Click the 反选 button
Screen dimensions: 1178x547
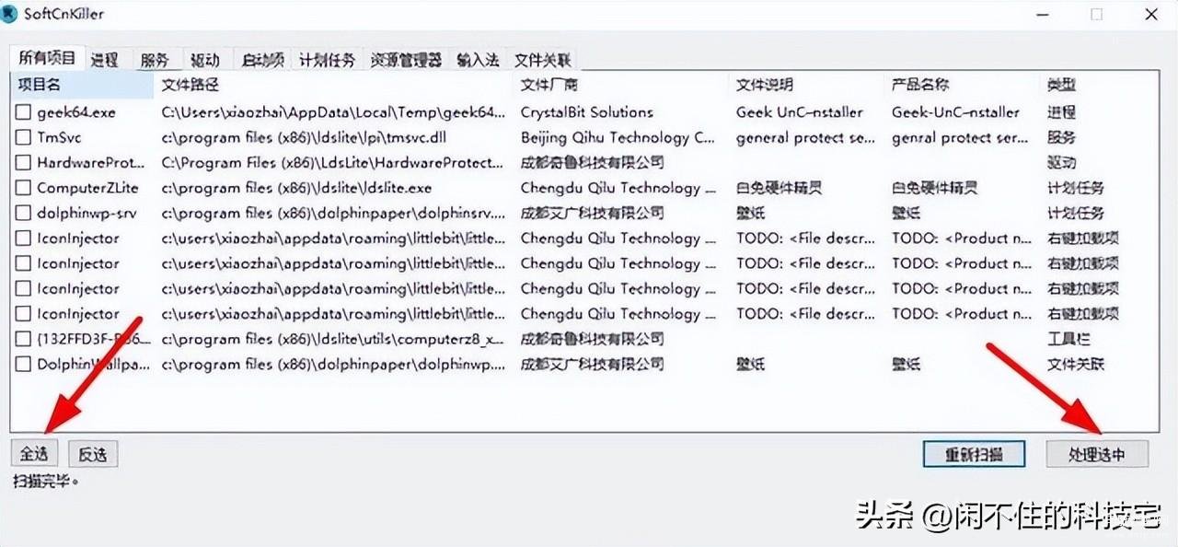pyautogui.click(x=93, y=454)
